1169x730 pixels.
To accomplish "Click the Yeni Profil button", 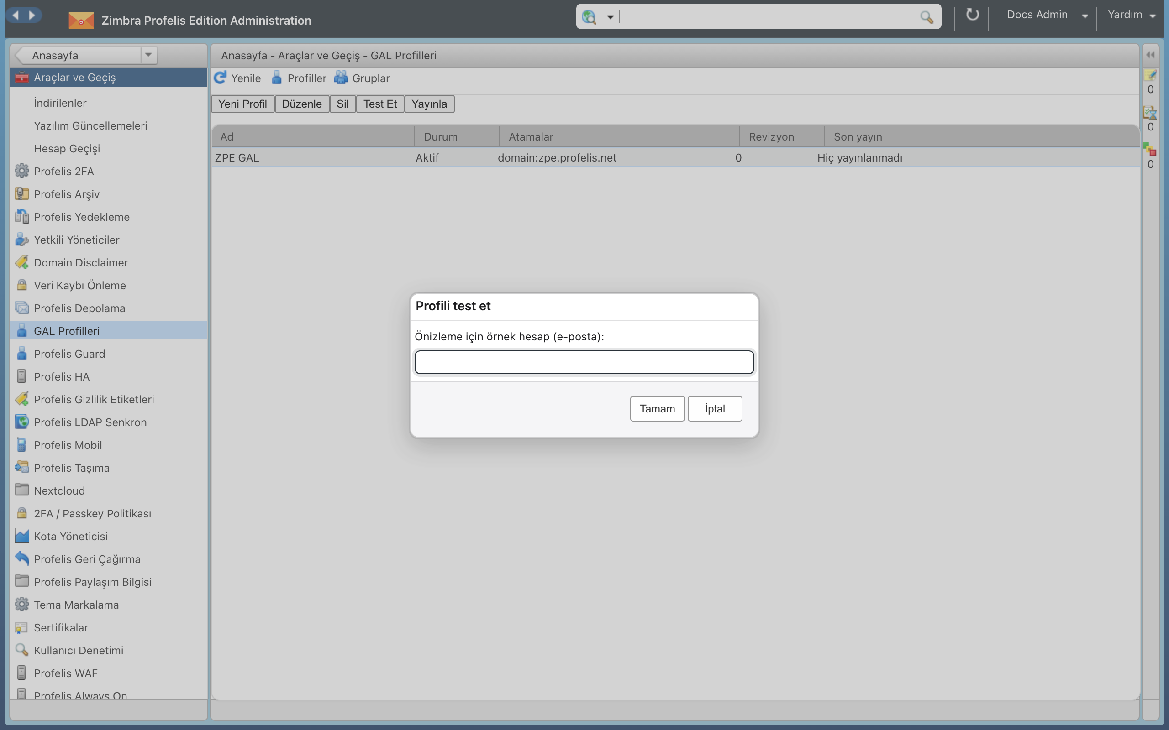I will pos(242,104).
